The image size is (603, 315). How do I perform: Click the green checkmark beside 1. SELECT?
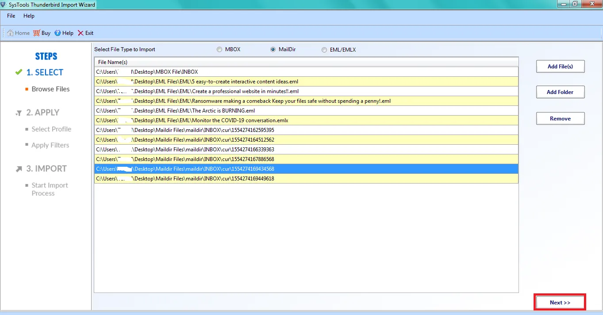click(x=19, y=72)
